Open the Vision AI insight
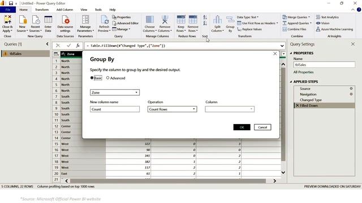This screenshot has width=362, height=203. click(x=323, y=23)
